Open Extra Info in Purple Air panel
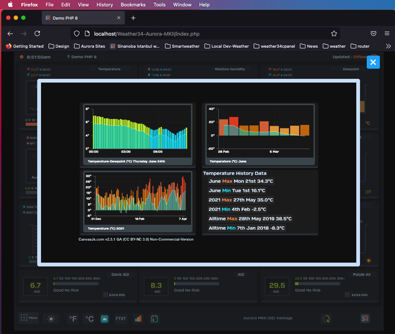The width and height of the screenshot is (395, 334). point(356,295)
